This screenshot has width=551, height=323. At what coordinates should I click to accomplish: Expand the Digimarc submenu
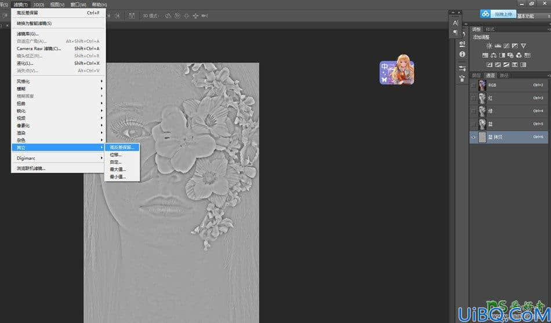click(x=59, y=158)
